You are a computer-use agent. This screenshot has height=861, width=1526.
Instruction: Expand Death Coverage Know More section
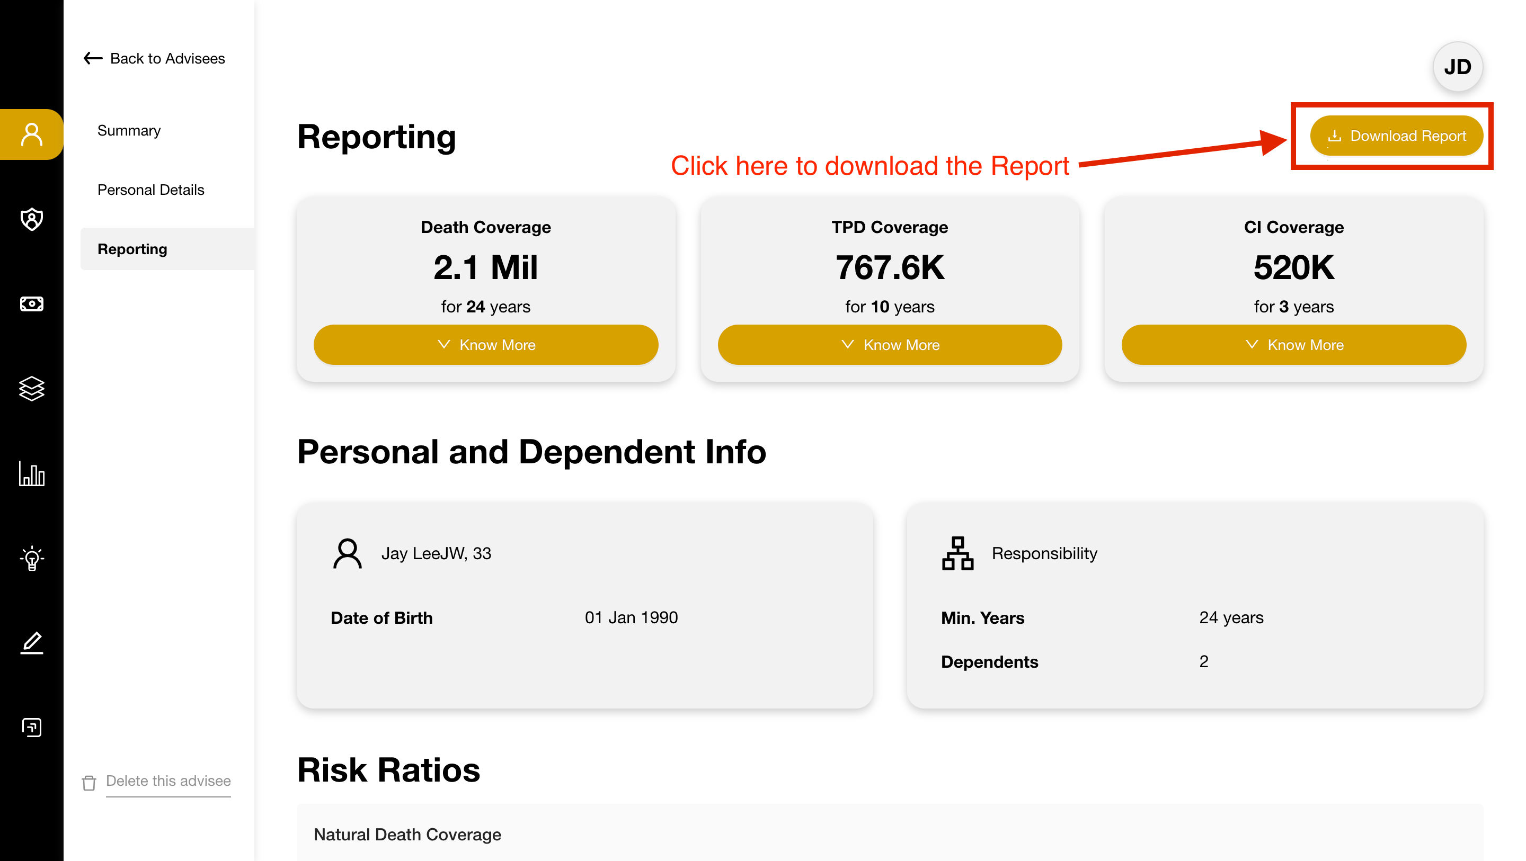tap(486, 345)
